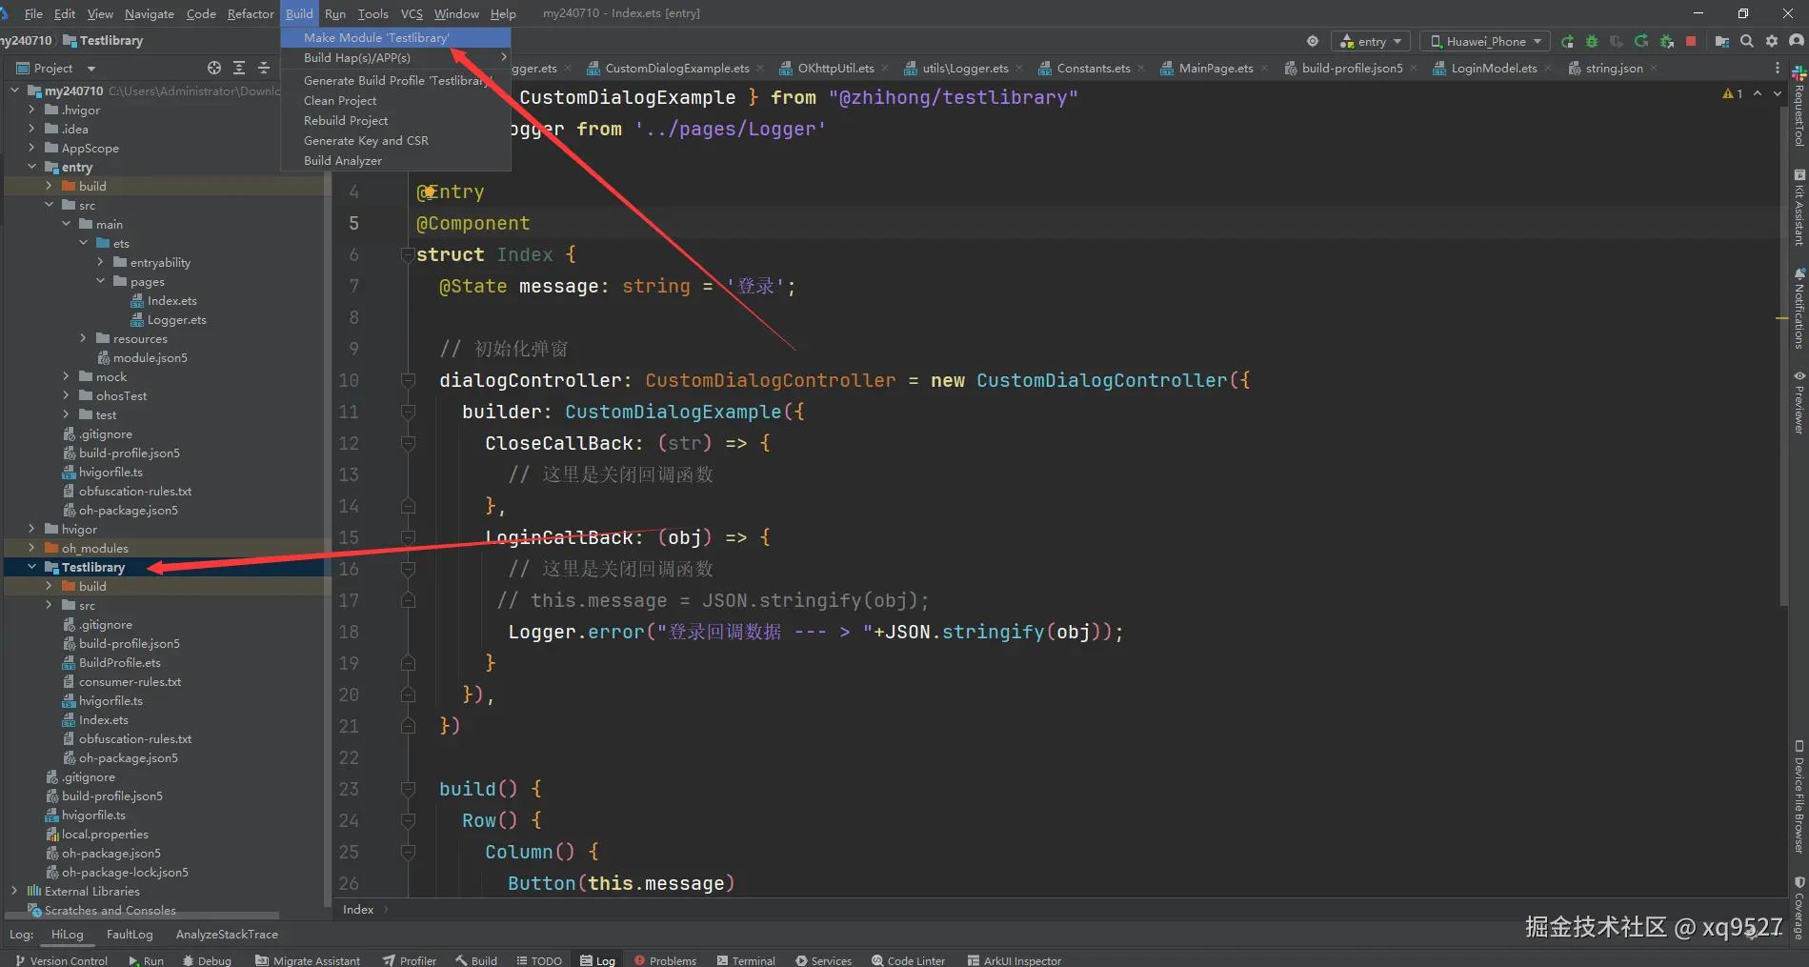Toggle fold marker at struct Index line
Screen dimensions: 1809x967
click(x=408, y=254)
